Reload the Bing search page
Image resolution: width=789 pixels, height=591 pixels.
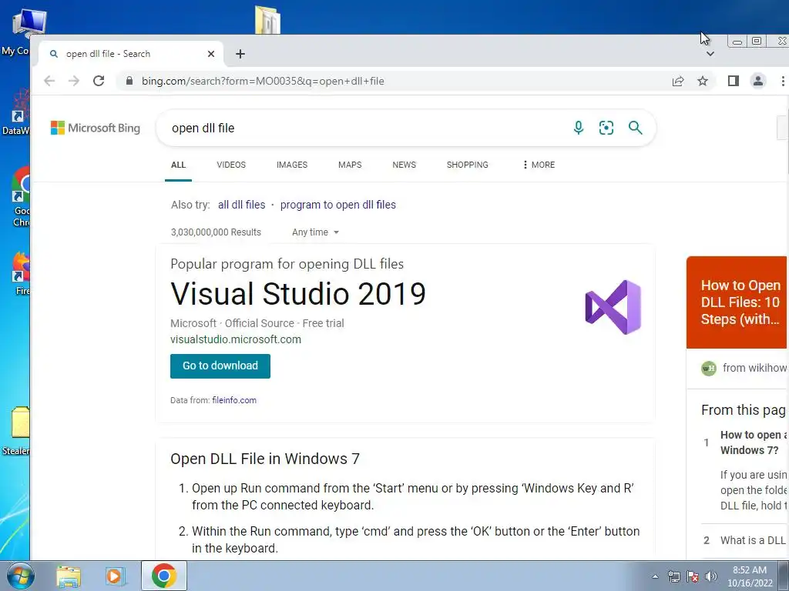pos(99,81)
